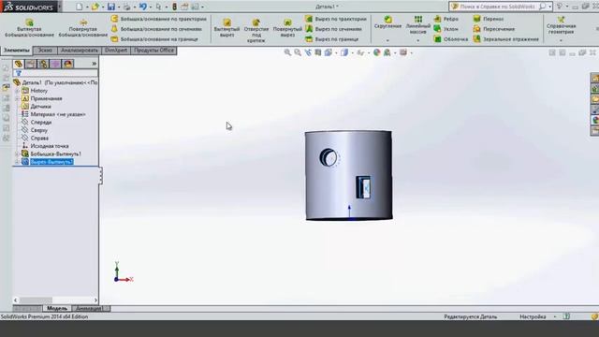This screenshot has width=599, height=337.
Task: Click the feature tree horizontal scrollbar
Action: [x=56, y=300]
